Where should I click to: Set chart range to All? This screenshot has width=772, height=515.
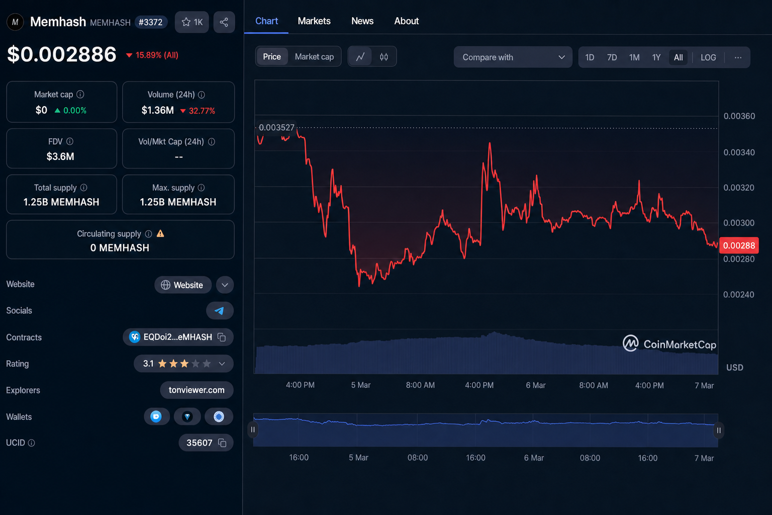point(679,57)
